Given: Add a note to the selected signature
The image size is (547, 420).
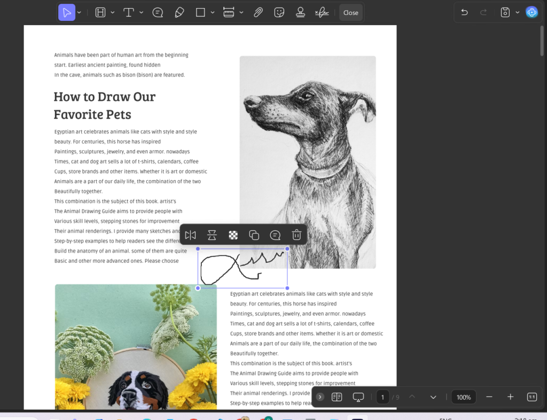Looking at the screenshot, I should tap(275, 235).
